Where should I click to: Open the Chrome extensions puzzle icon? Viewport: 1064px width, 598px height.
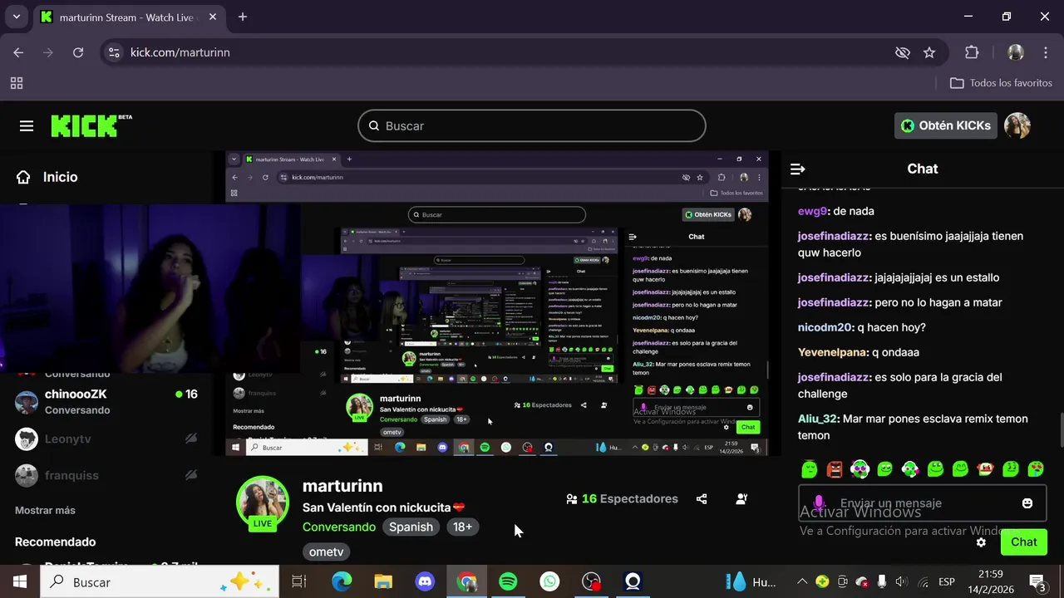(x=972, y=52)
